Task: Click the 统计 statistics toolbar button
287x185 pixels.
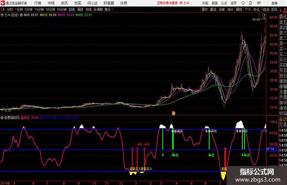Action: click(230, 9)
